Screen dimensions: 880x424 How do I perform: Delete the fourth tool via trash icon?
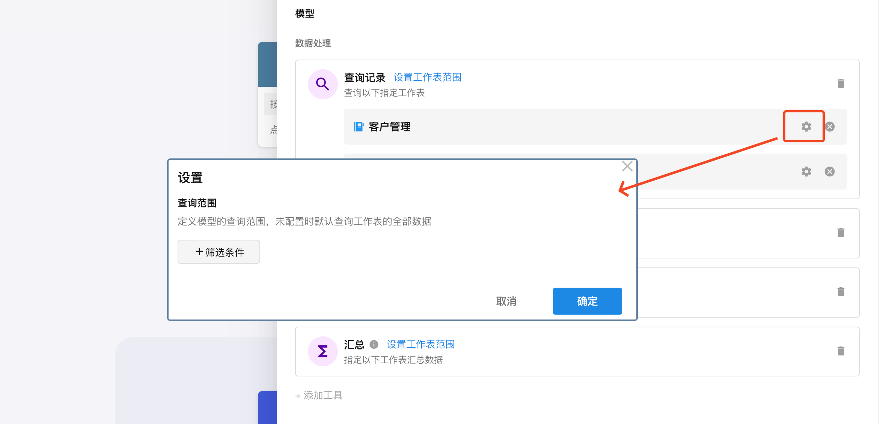click(841, 292)
